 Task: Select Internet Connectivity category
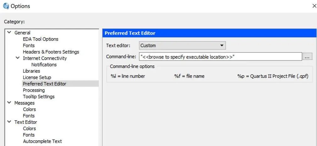tap(45, 58)
